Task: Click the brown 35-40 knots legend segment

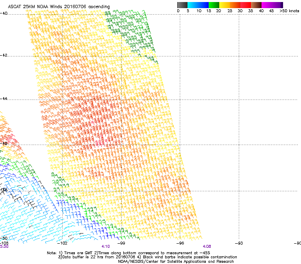Action: click(256, 5)
